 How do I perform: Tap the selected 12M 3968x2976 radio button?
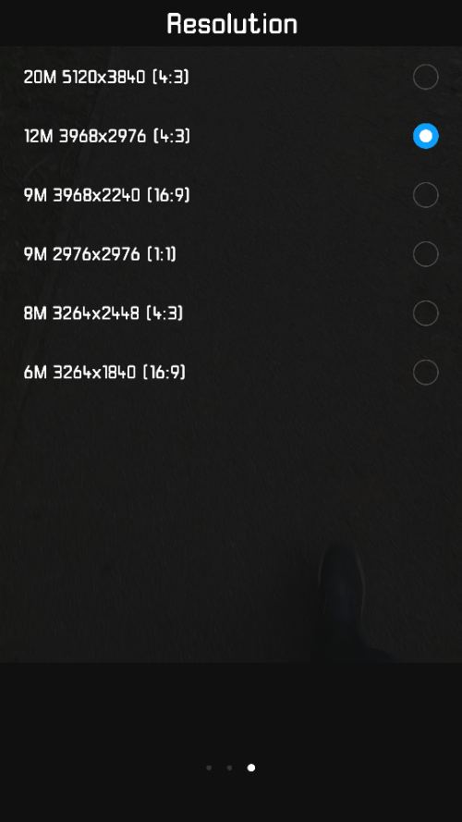point(425,136)
